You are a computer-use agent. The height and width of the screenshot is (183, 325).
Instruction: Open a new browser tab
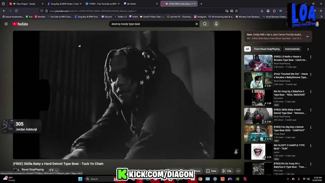(201, 4)
